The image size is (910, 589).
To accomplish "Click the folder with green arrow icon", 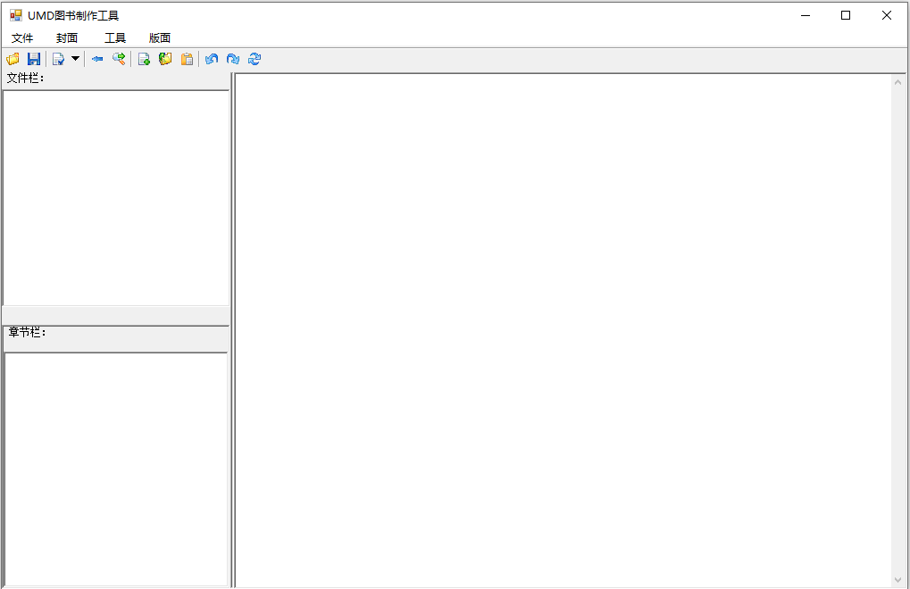I will pyautogui.click(x=165, y=59).
